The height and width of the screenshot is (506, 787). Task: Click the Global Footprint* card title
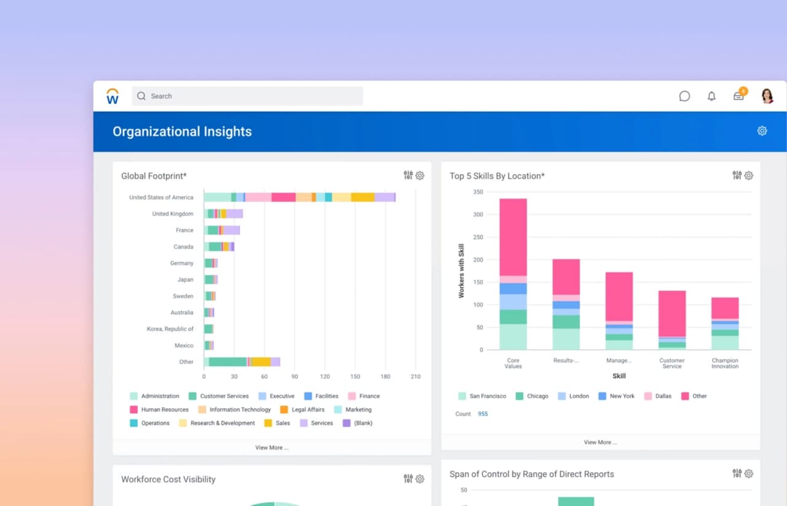coord(154,176)
